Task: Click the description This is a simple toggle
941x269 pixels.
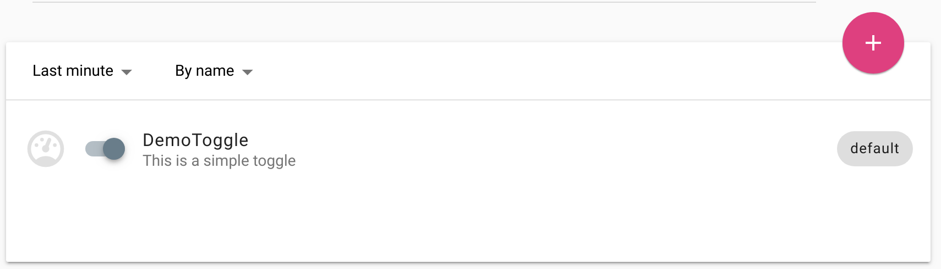Action: (219, 161)
